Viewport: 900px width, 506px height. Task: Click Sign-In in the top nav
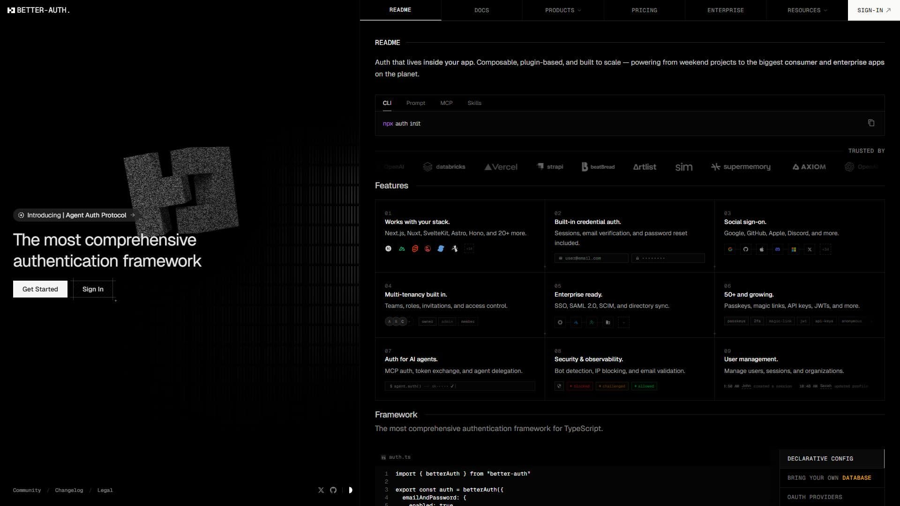[874, 10]
